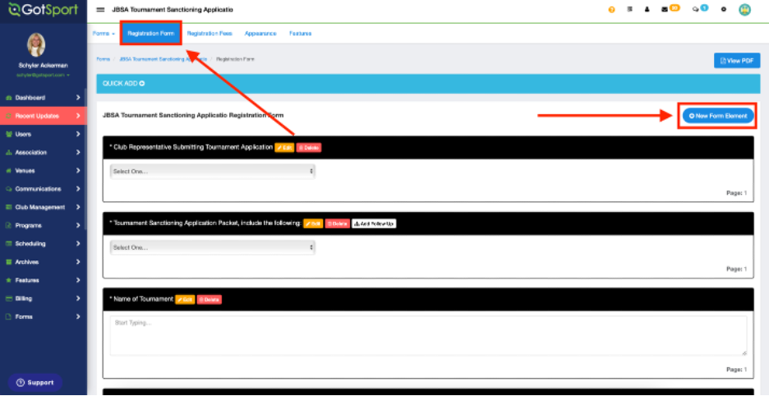Click the blue chat notification badge

704,7
